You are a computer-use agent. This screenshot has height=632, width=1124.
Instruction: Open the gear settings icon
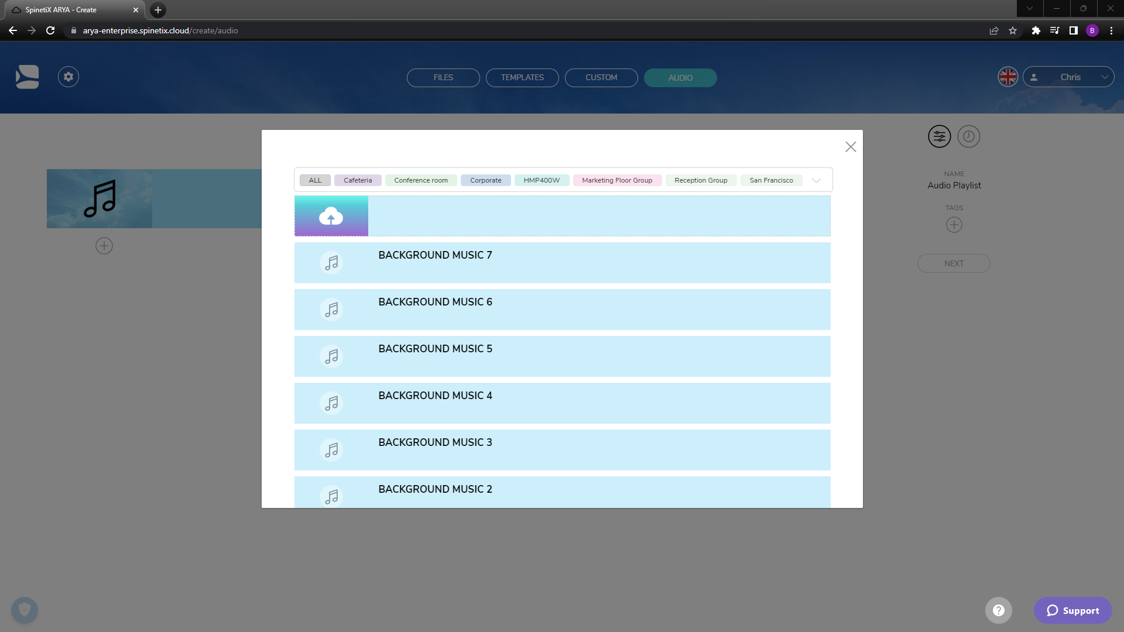pyautogui.click(x=68, y=77)
